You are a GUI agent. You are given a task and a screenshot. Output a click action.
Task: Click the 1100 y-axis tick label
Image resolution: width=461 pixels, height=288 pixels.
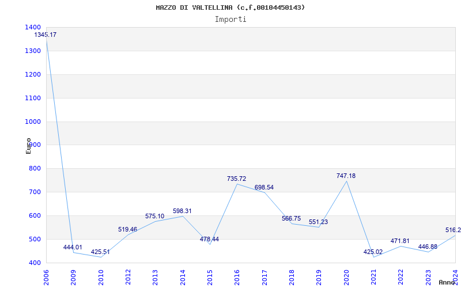[x=33, y=98]
